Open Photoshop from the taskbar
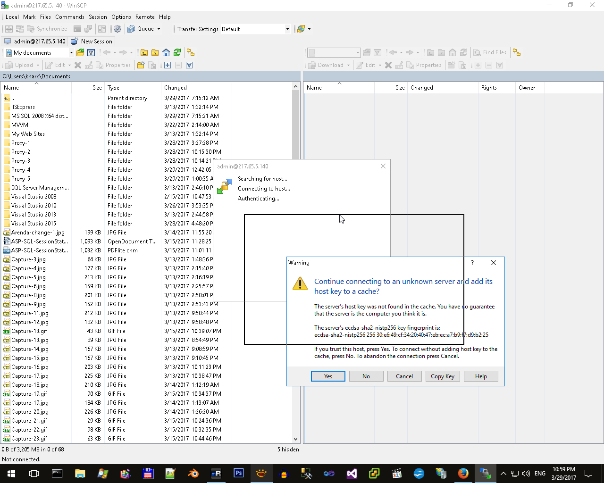 pos(239,473)
